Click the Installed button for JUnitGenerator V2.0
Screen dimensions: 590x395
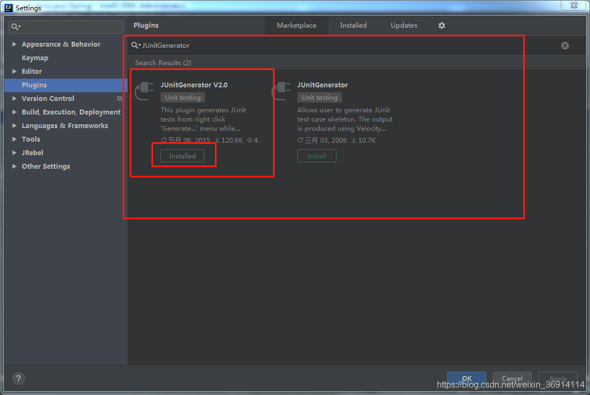click(182, 156)
